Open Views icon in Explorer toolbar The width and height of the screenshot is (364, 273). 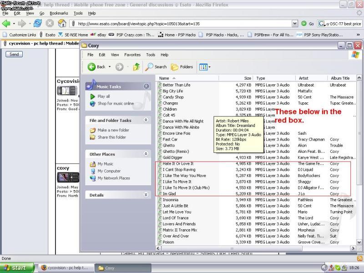coord(203,67)
